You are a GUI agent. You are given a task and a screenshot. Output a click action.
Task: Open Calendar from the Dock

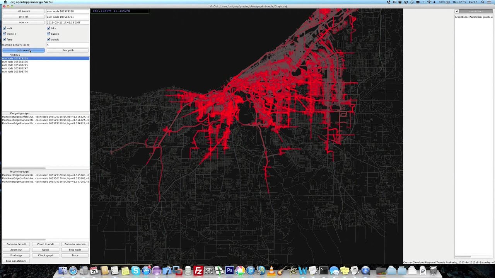[94, 271]
